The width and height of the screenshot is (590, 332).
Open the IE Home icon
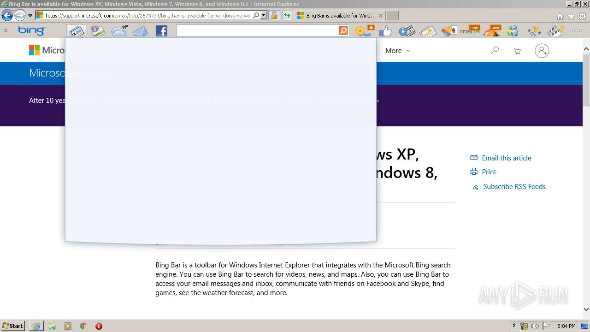[560, 16]
